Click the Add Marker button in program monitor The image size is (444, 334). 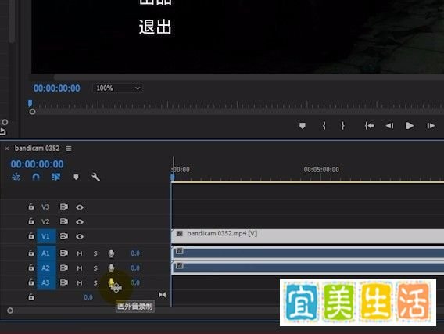[x=303, y=125]
